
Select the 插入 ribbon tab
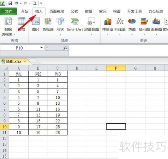[39, 11]
